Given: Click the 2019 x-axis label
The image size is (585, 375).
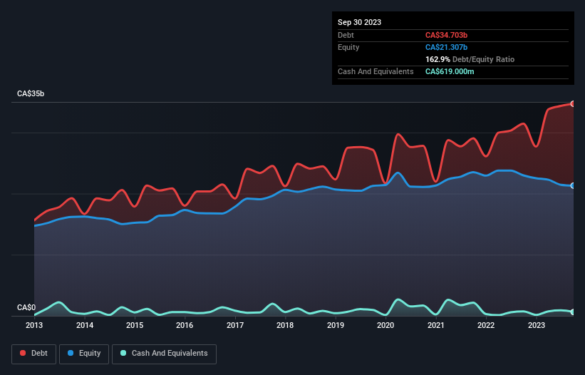Looking at the screenshot, I should (x=336, y=325).
